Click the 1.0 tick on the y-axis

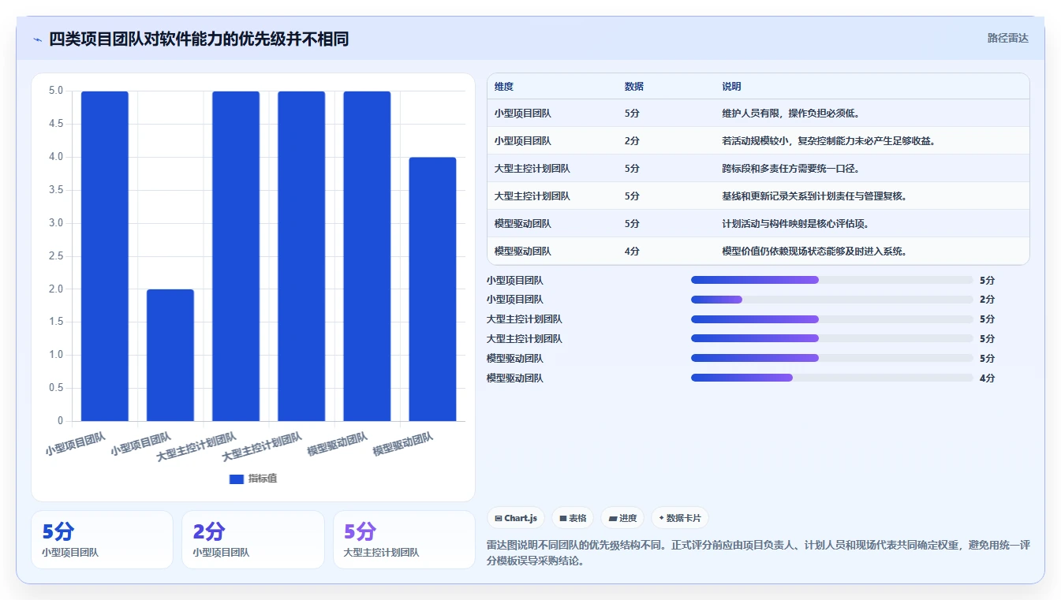[55, 355]
